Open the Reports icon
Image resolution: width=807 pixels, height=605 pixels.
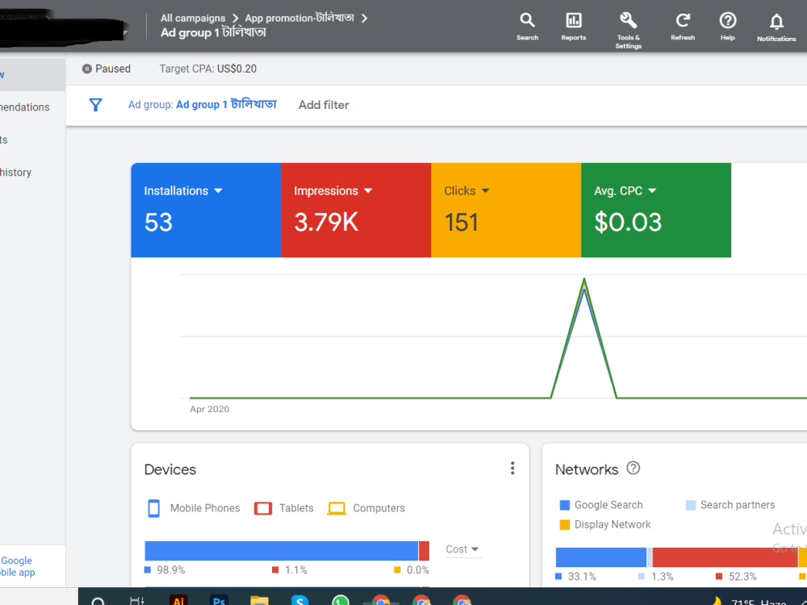point(573,27)
